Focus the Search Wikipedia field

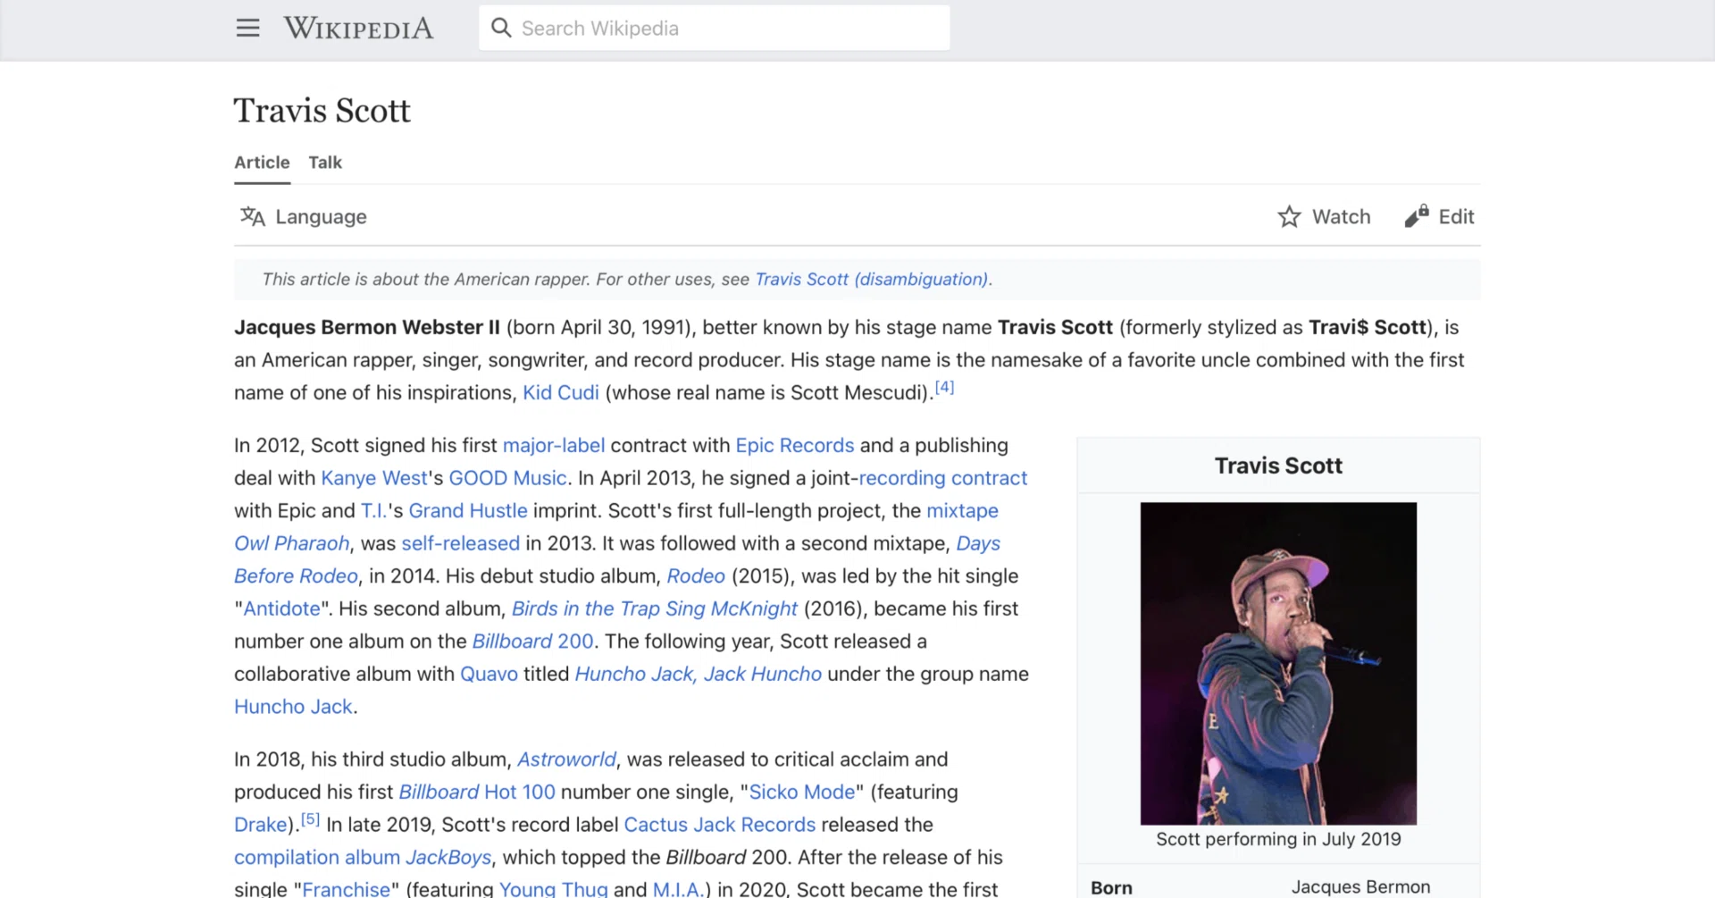(715, 28)
